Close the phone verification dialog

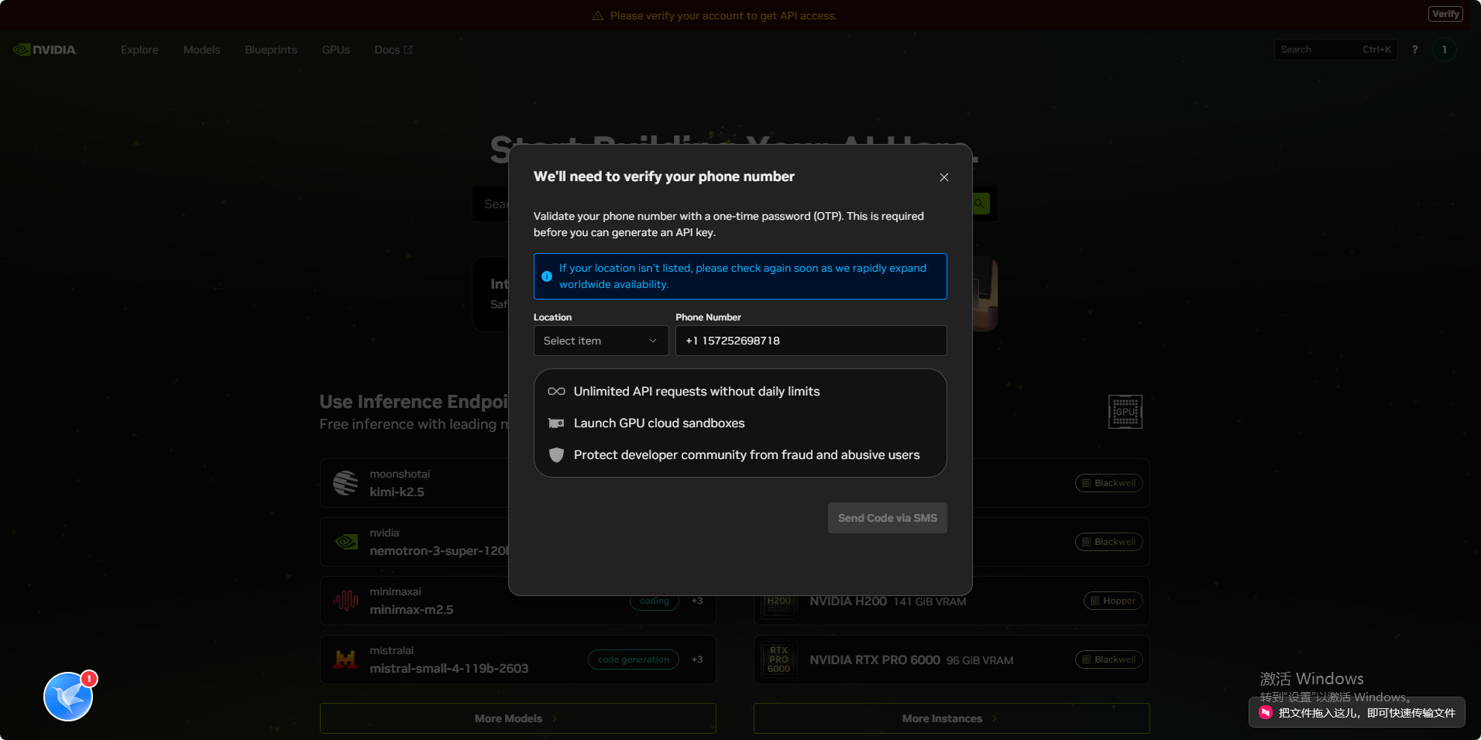(943, 177)
